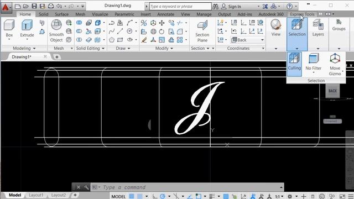Click the BACK face of ViewCube
This screenshot has height=199, width=354.
click(332, 91)
